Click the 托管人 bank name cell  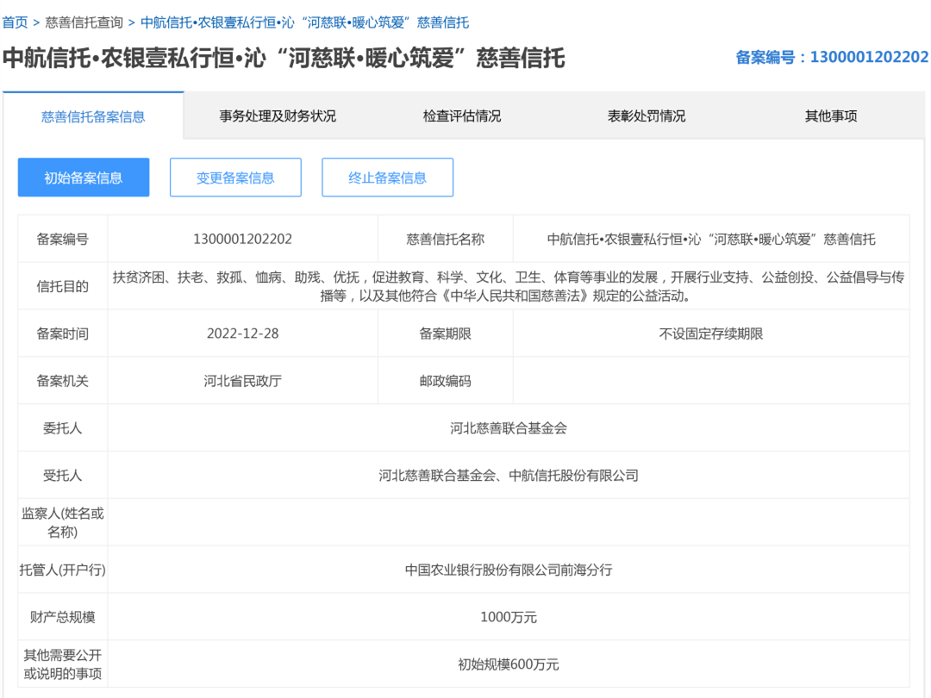tap(509, 570)
